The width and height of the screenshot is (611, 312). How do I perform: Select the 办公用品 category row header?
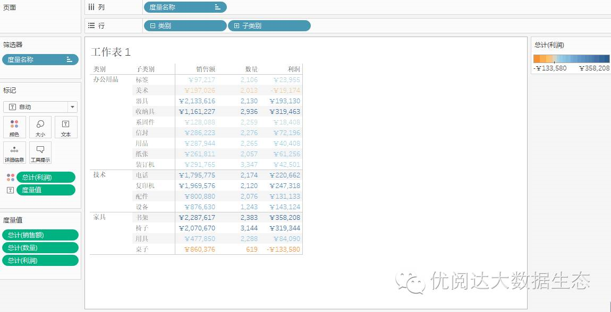click(106, 79)
